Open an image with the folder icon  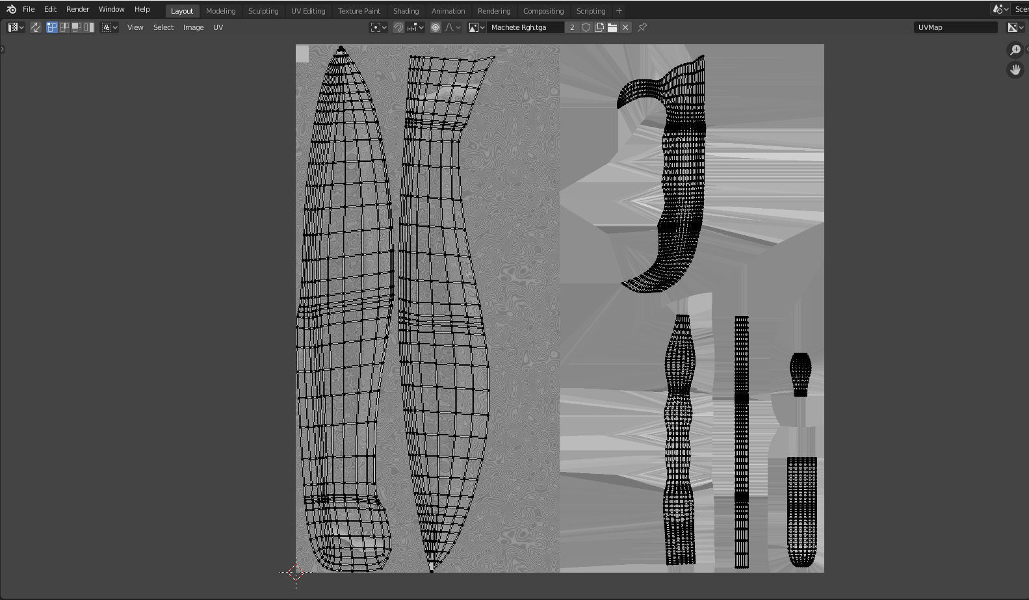tap(612, 27)
